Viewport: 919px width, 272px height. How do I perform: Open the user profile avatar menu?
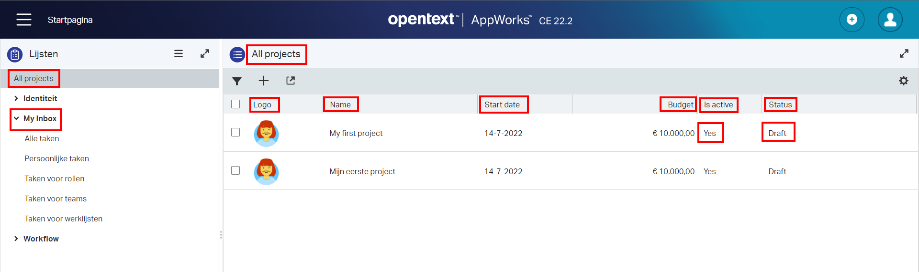click(x=890, y=20)
